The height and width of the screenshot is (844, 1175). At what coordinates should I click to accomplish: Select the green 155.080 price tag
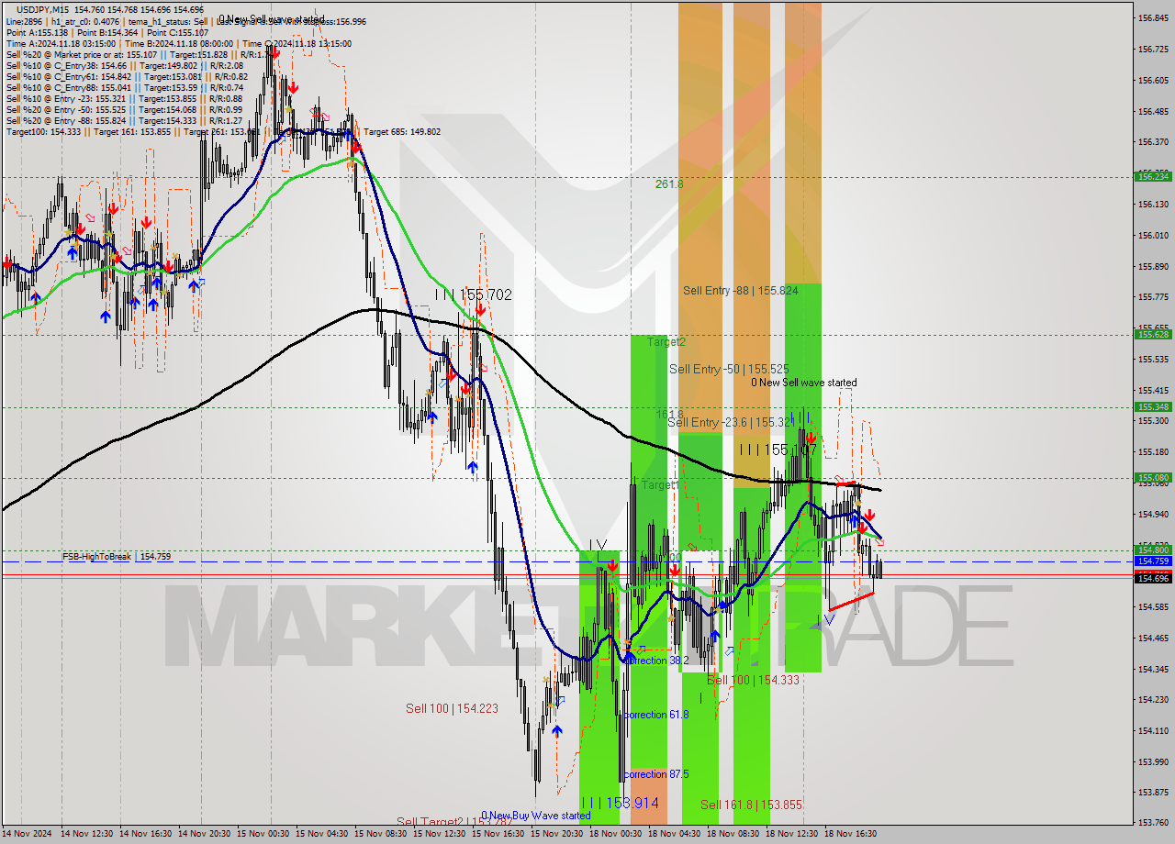point(1153,477)
